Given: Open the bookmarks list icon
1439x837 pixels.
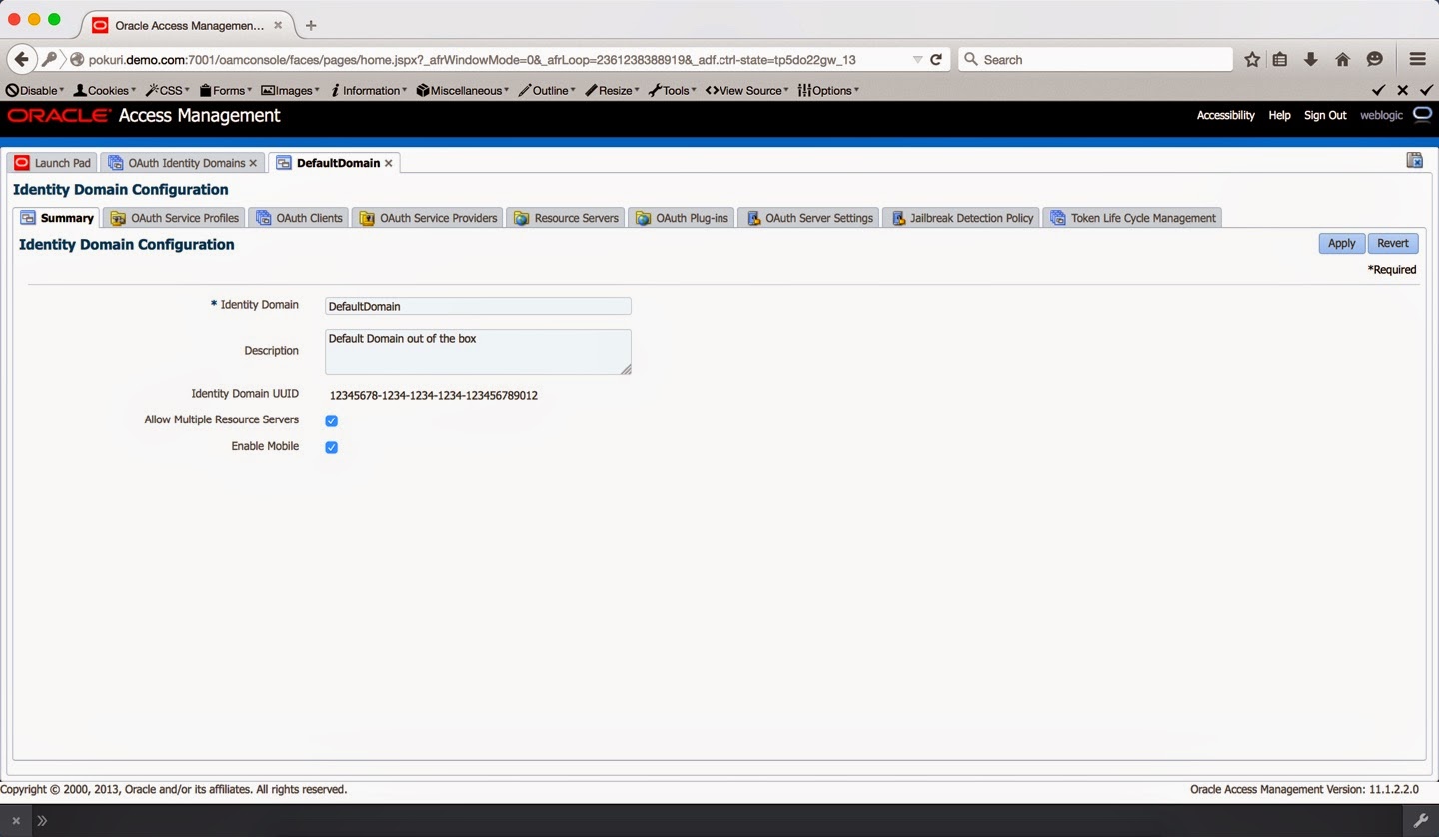Looking at the screenshot, I should 1280,59.
